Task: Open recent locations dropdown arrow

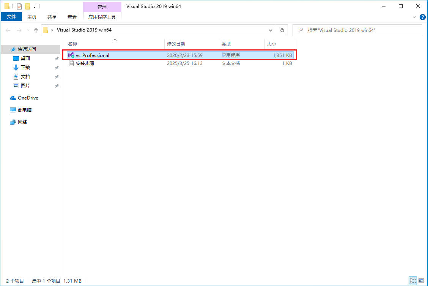Action: pos(28,30)
